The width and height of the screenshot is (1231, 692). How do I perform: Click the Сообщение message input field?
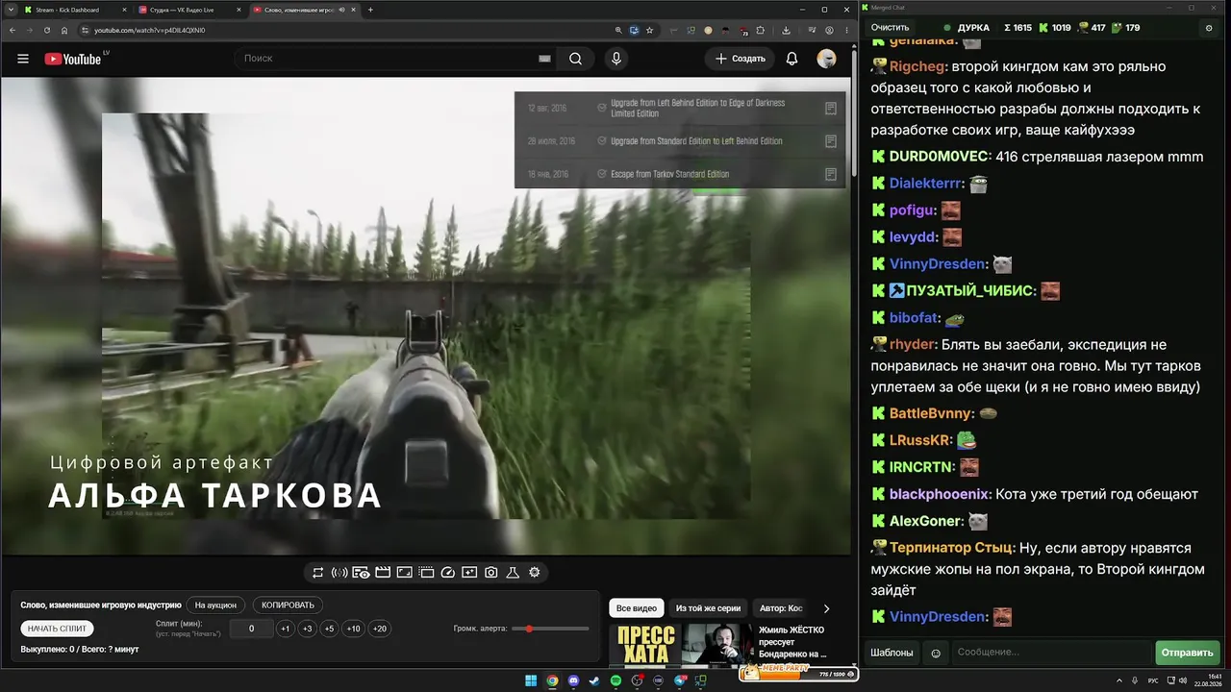pyautogui.click(x=1051, y=653)
